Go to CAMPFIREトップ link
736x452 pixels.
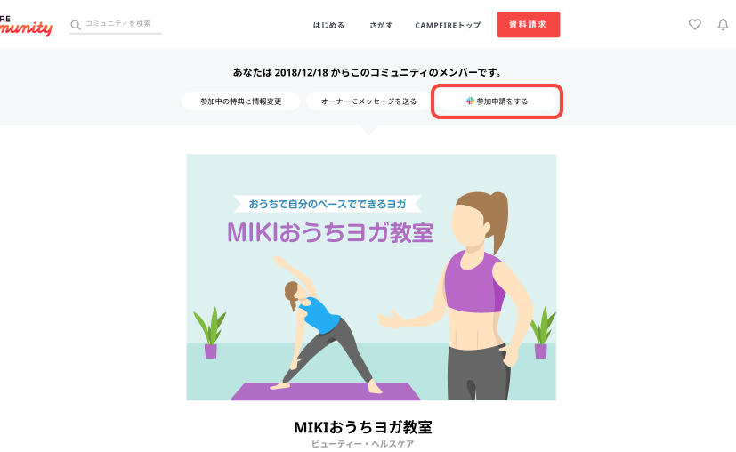tap(448, 25)
